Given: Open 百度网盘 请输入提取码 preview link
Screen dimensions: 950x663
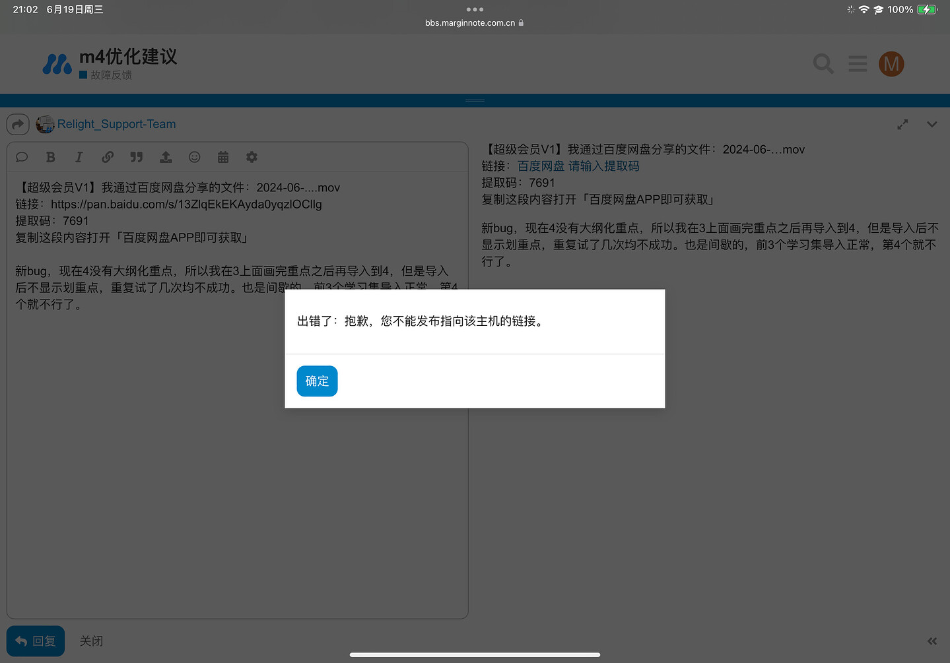Looking at the screenshot, I should pos(578,166).
